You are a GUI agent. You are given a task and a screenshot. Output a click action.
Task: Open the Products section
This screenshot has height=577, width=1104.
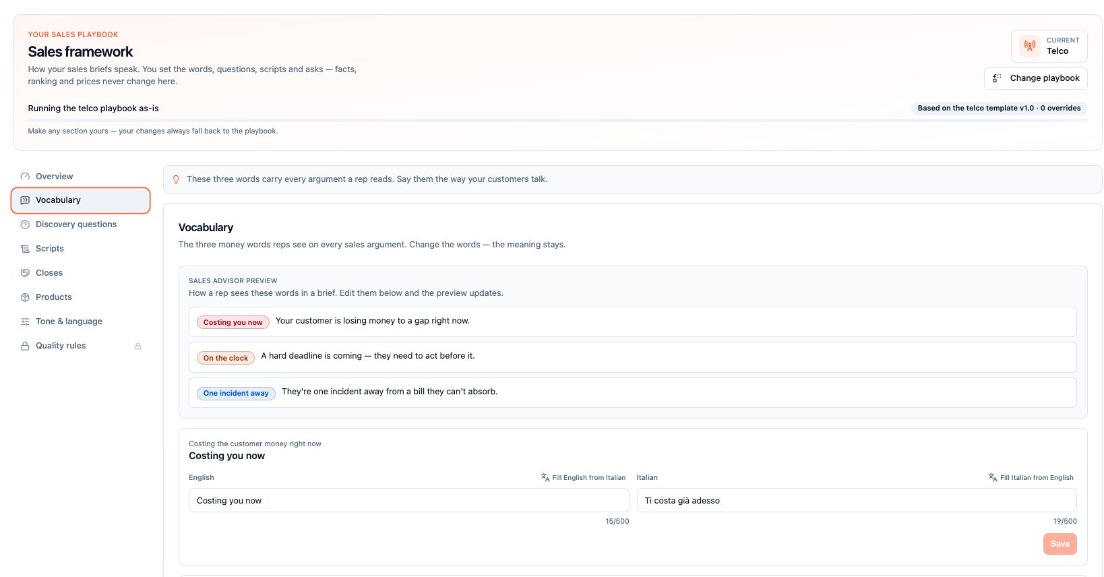[80, 297]
